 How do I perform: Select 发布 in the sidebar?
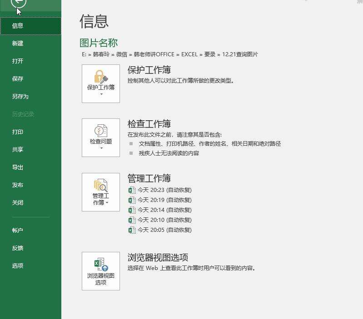click(x=18, y=185)
